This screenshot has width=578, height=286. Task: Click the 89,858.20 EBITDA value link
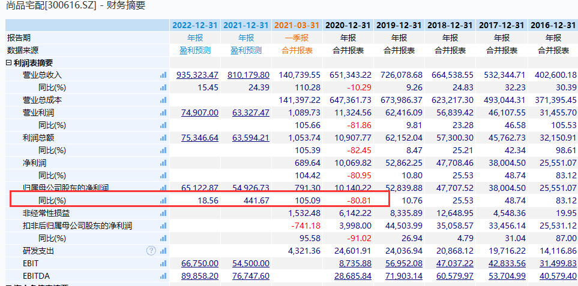pos(199,276)
